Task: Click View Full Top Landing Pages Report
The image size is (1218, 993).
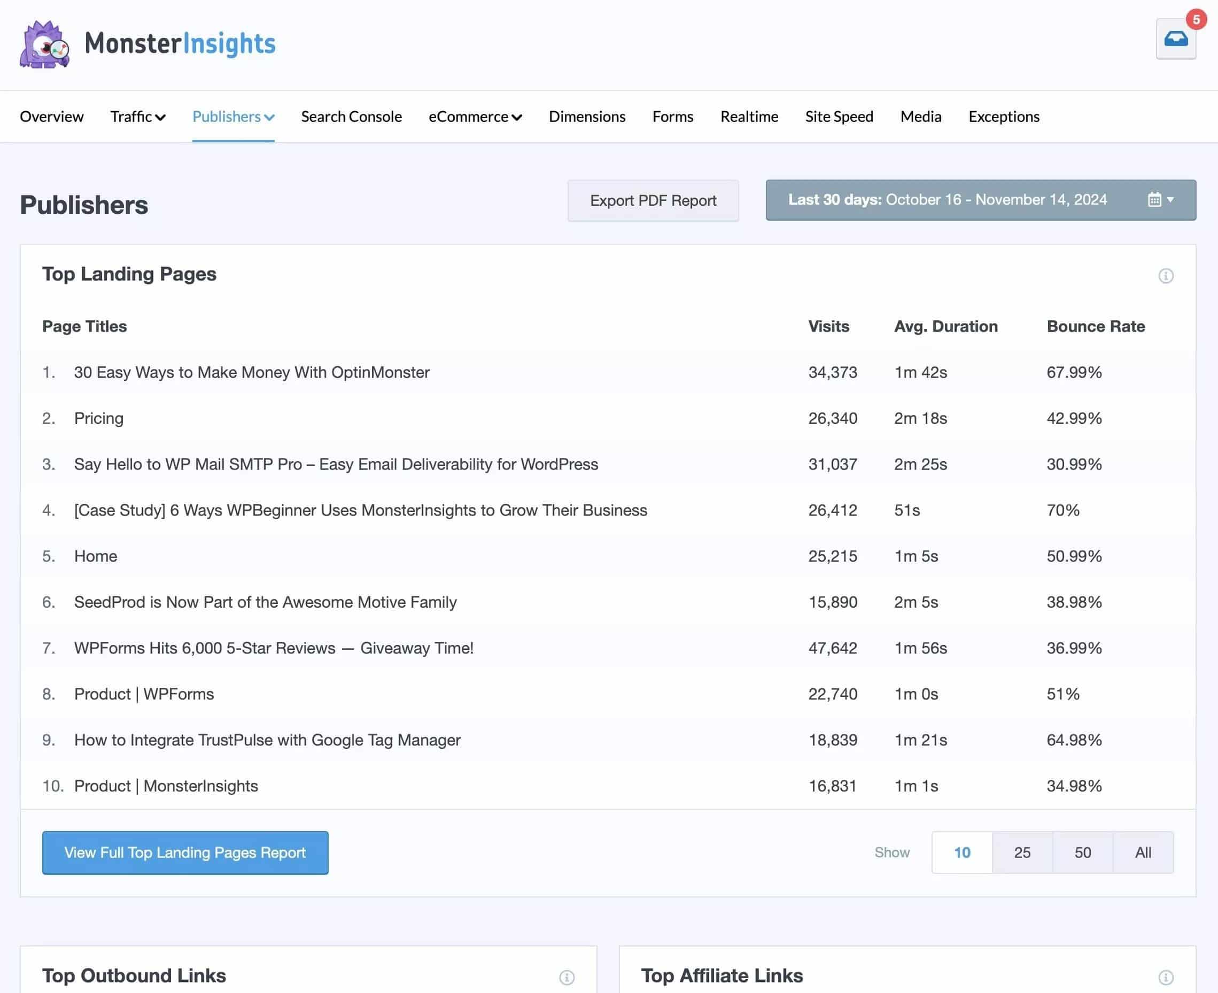Action: tap(185, 852)
